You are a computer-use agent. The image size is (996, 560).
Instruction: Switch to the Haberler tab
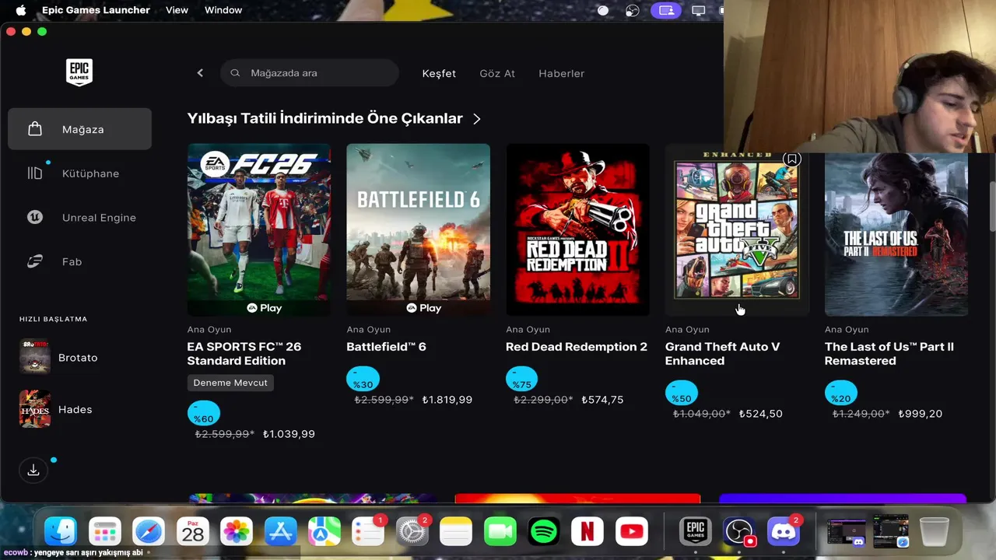[561, 73]
